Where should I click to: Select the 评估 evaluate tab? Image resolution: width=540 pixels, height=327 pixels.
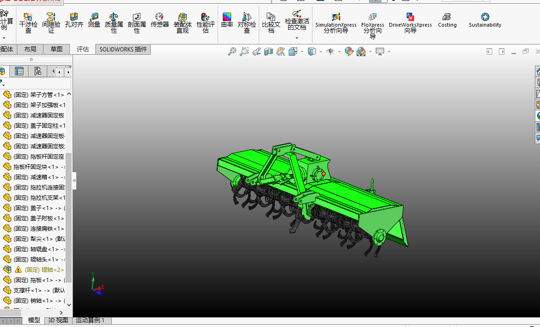(x=83, y=49)
